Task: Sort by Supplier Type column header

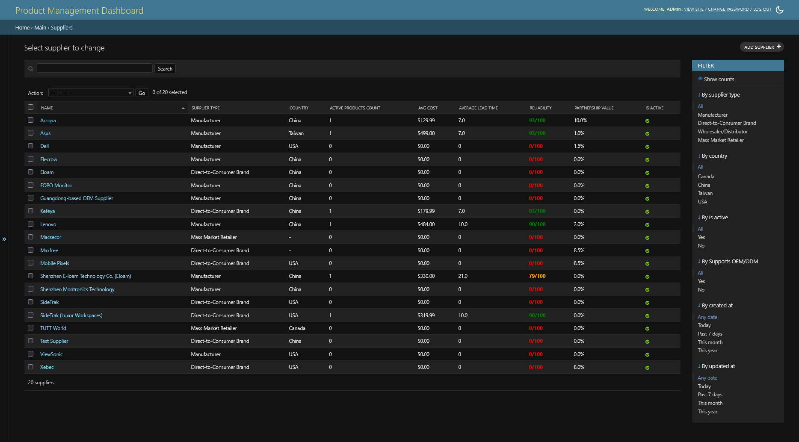Action: [205, 108]
